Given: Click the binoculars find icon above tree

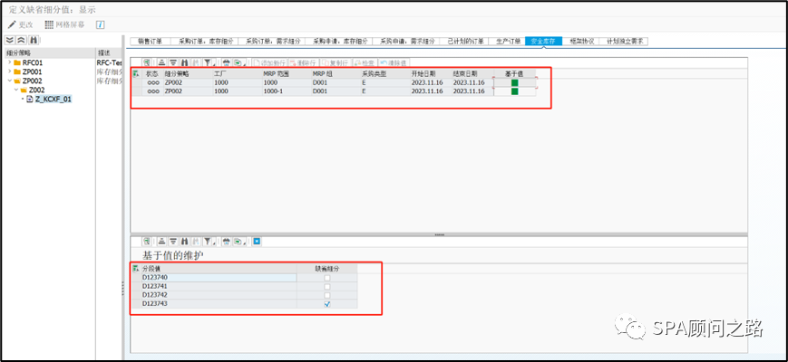Looking at the screenshot, I should tap(34, 40).
